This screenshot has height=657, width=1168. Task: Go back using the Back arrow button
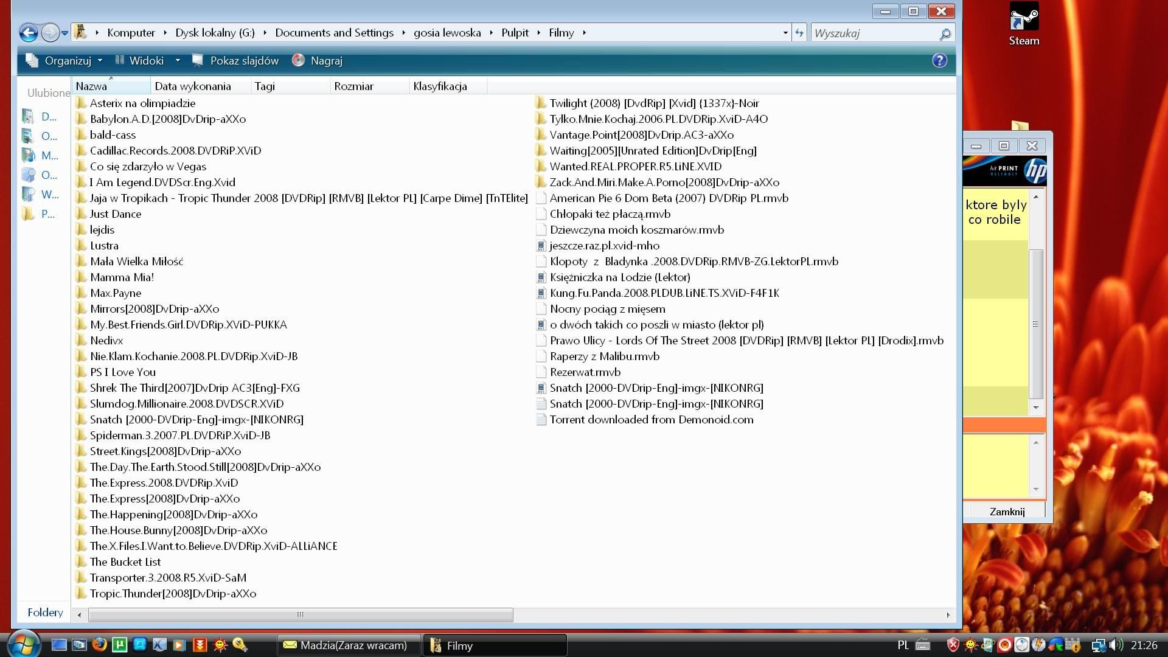tap(28, 33)
